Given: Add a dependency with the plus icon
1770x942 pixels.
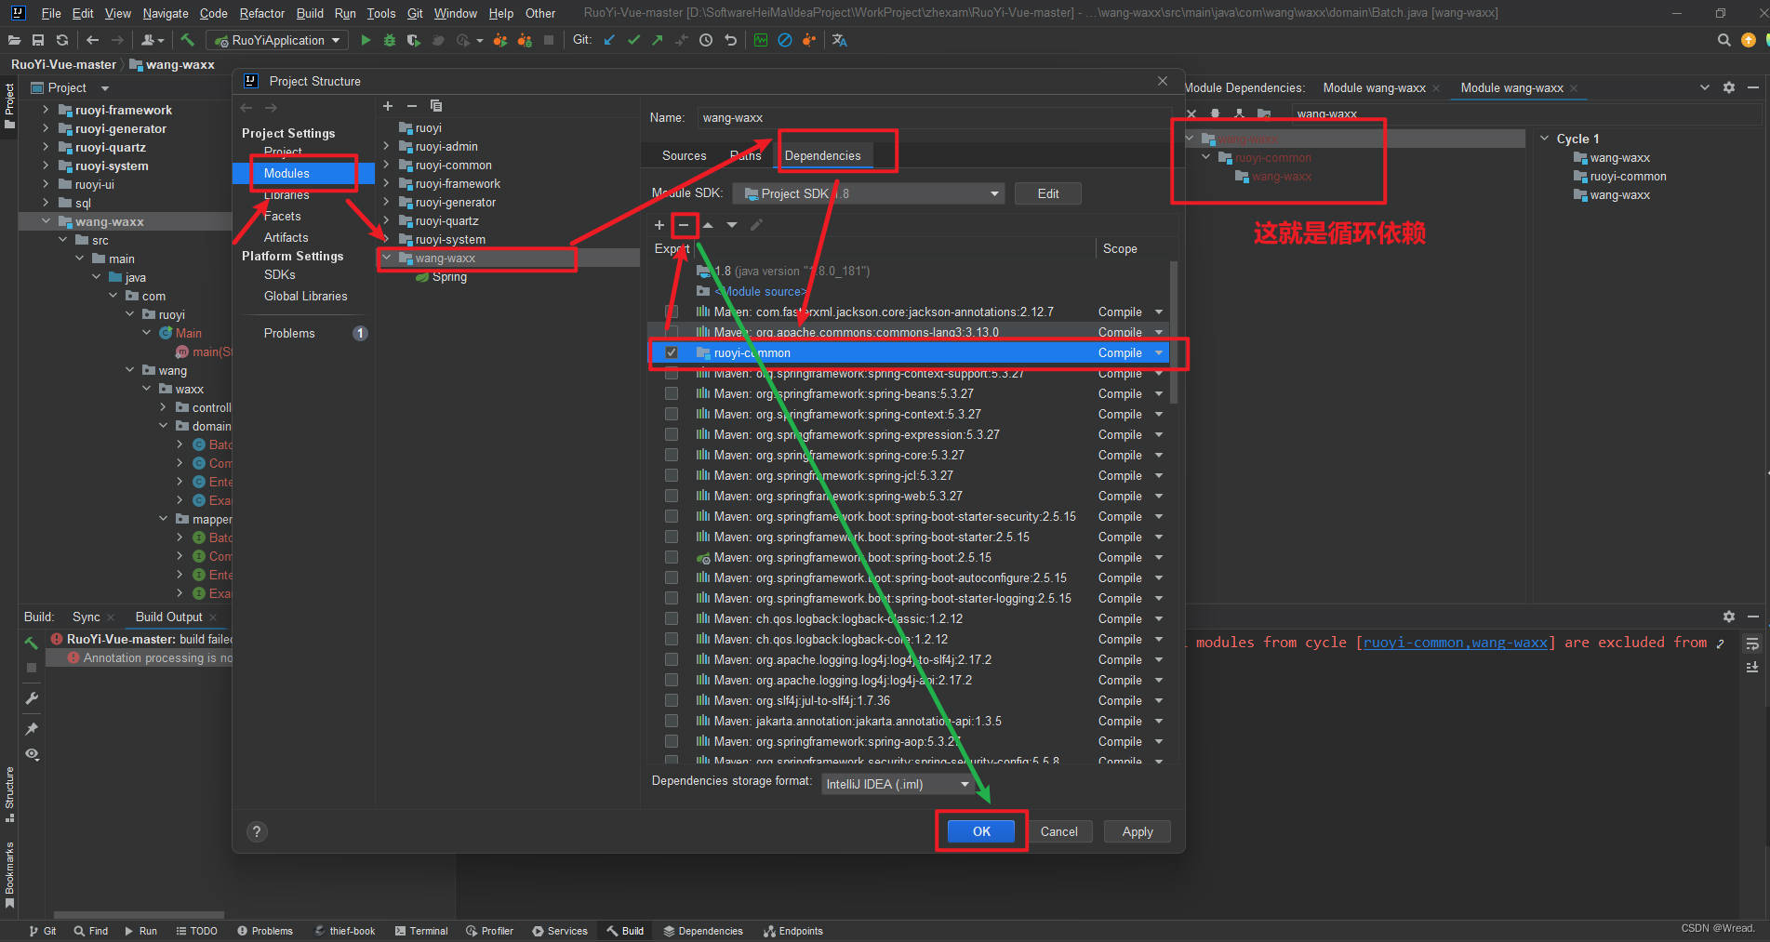Looking at the screenshot, I should click(x=659, y=225).
